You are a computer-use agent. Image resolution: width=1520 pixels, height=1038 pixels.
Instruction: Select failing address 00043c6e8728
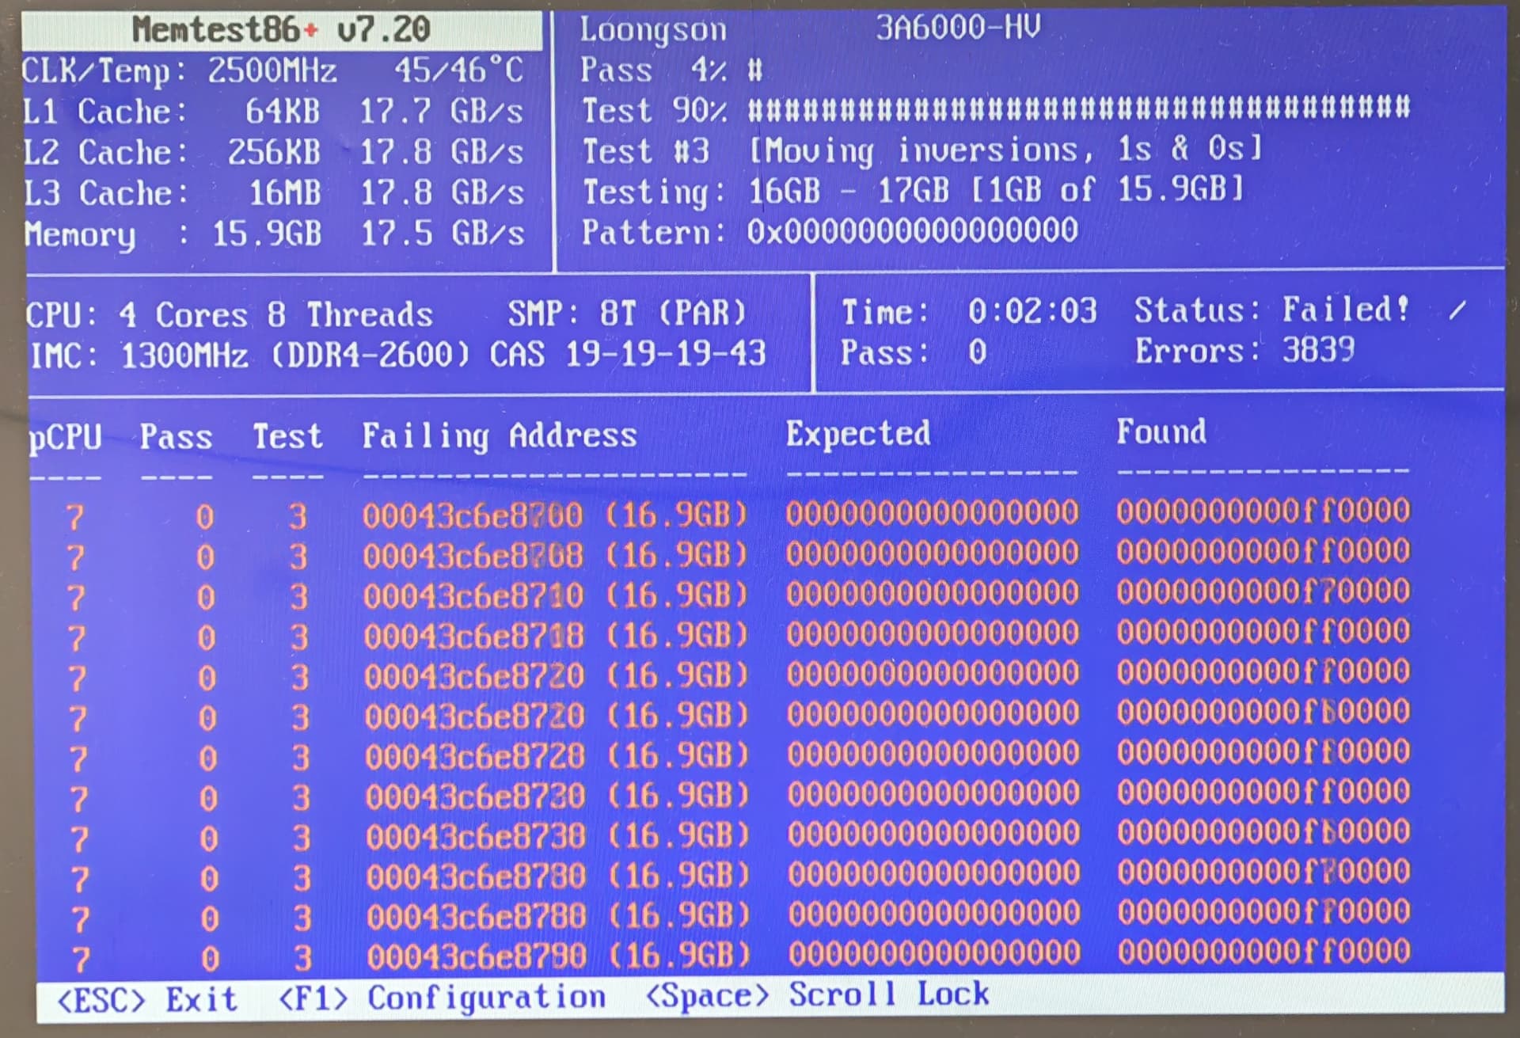pos(475,758)
